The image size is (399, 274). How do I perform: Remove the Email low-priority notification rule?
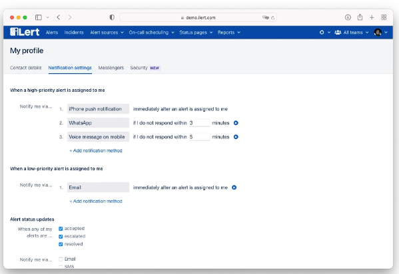pos(234,188)
